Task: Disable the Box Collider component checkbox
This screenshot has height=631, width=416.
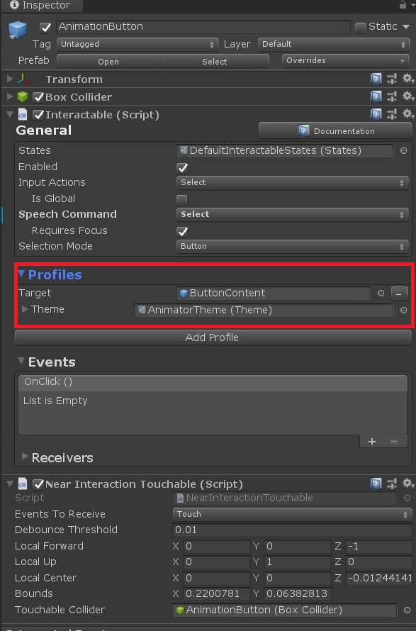Action: [x=38, y=97]
